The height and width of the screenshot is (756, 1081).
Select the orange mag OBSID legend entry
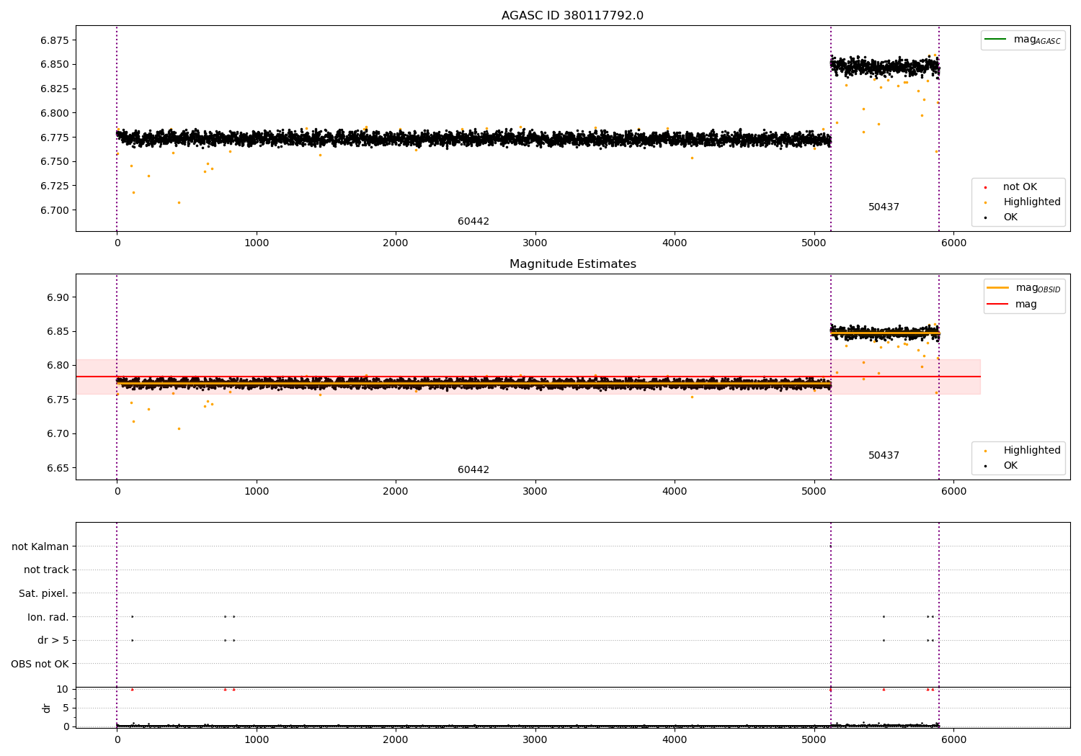click(x=1024, y=288)
